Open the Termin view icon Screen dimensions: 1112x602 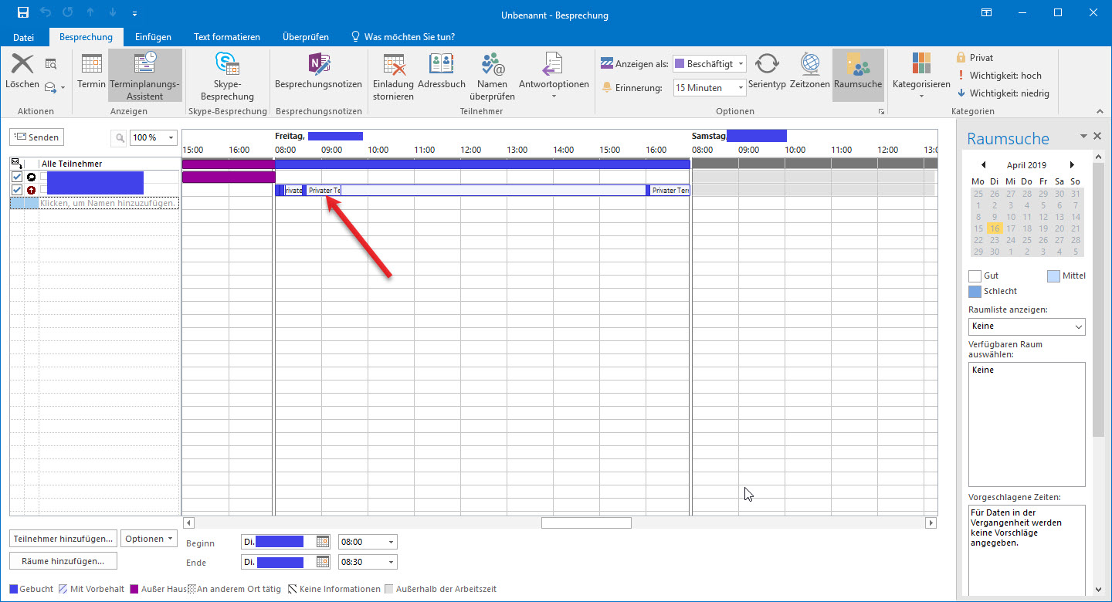91,65
